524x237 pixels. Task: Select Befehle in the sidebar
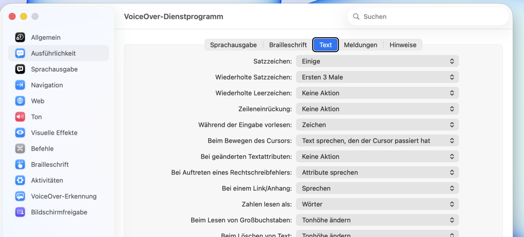coord(59,148)
